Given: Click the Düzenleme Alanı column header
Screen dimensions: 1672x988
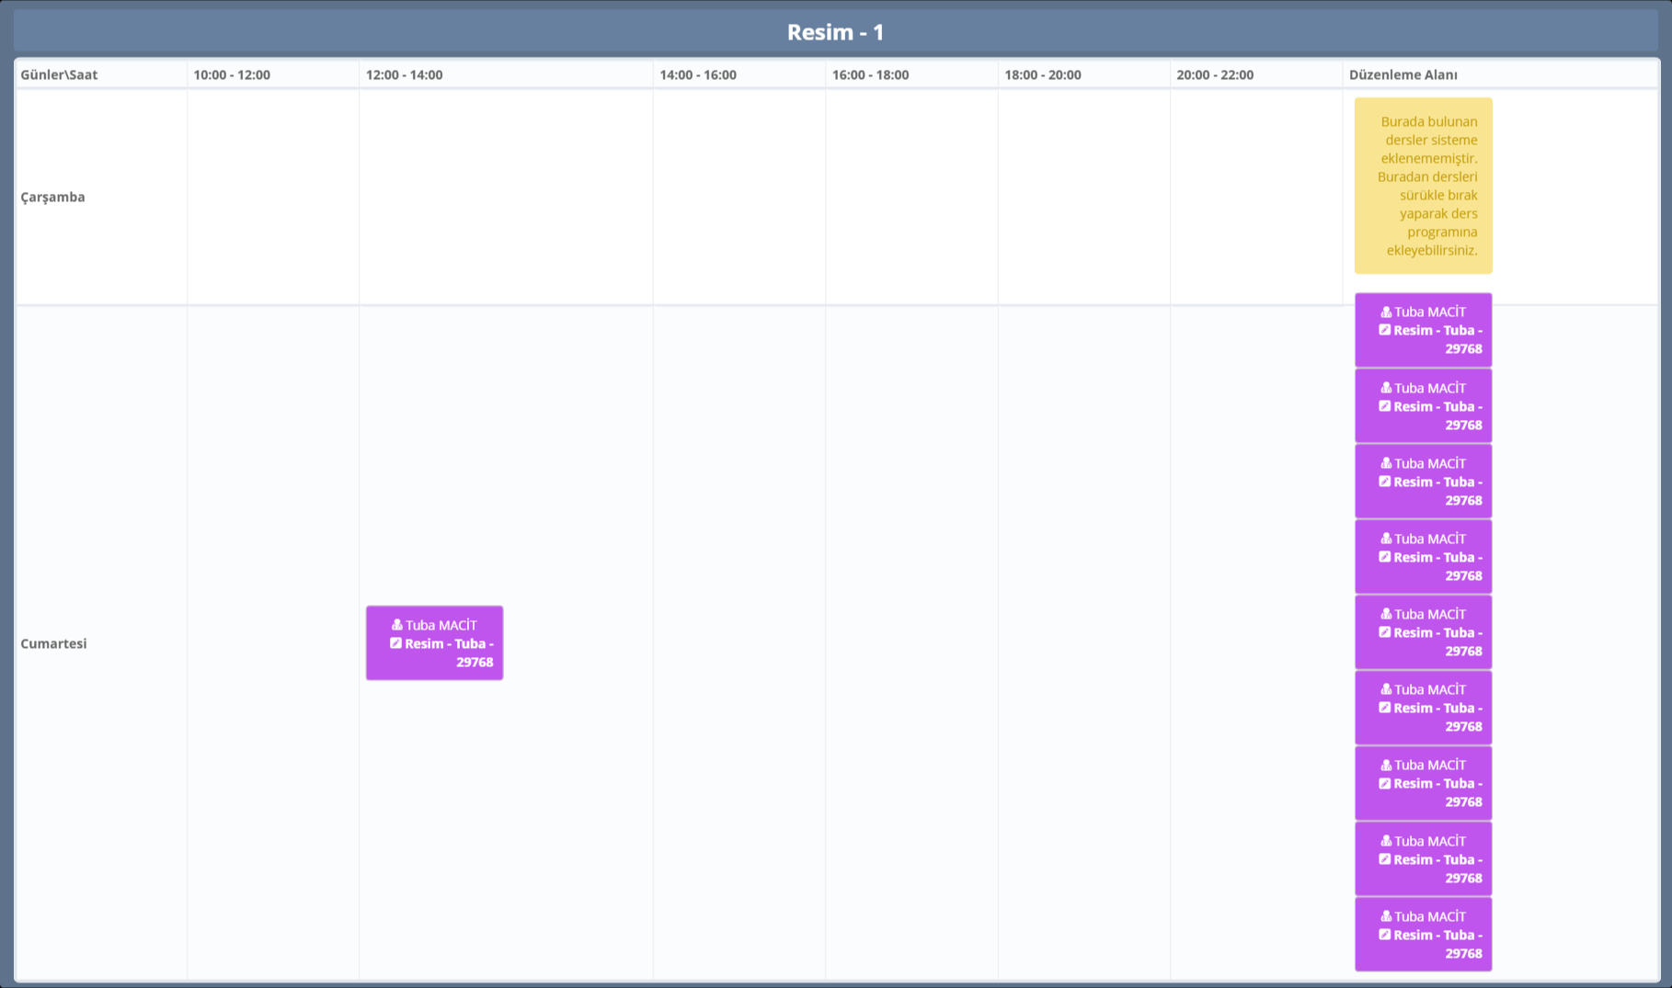Looking at the screenshot, I should [1403, 74].
